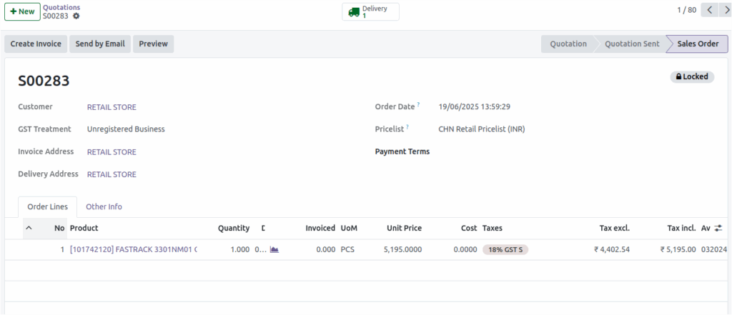Screen dimensions: 732x315
Task: Switch to Other Info tab
Action: click(x=104, y=206)
